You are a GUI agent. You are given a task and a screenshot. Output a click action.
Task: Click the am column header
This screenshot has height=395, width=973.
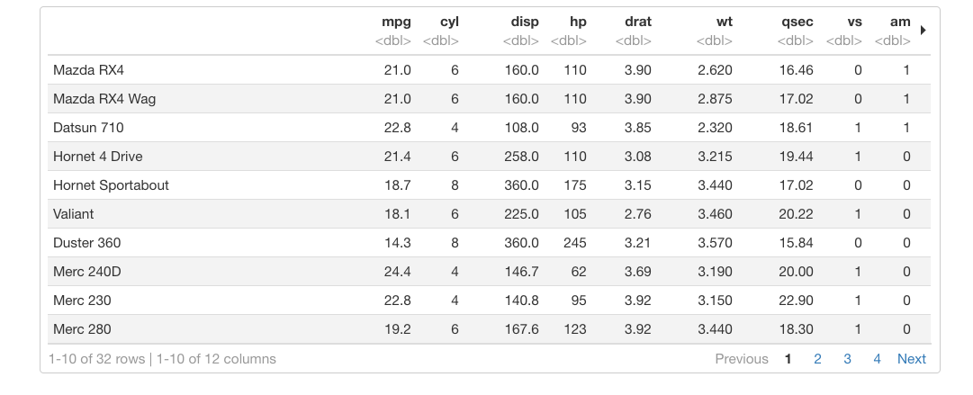pos(900,22)
